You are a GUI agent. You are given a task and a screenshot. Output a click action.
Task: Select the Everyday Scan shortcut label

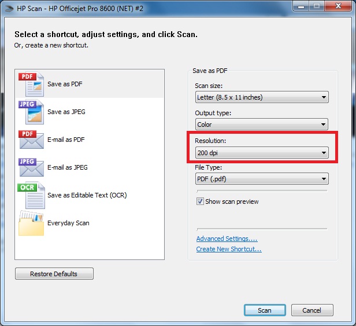68,223
